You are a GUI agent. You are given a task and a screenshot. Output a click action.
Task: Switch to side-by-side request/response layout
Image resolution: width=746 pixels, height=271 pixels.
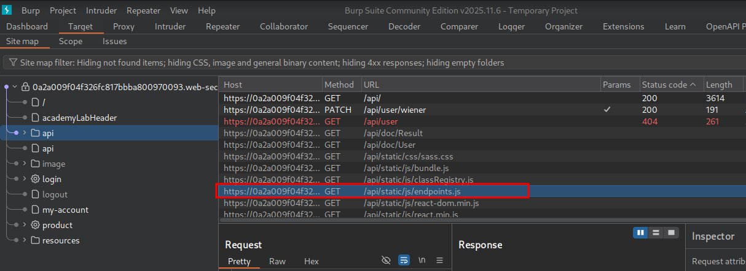pyautogui.click(x=641, y=233)
